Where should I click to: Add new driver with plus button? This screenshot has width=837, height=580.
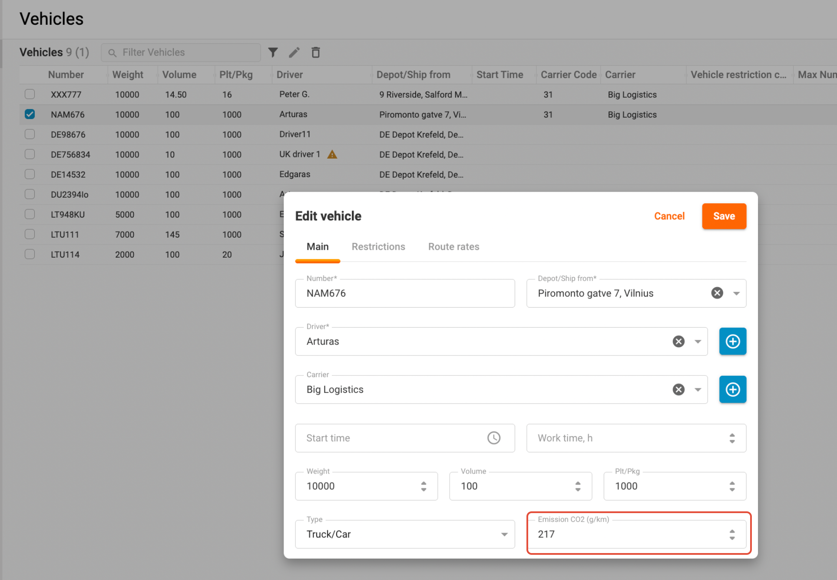[732, 341]
